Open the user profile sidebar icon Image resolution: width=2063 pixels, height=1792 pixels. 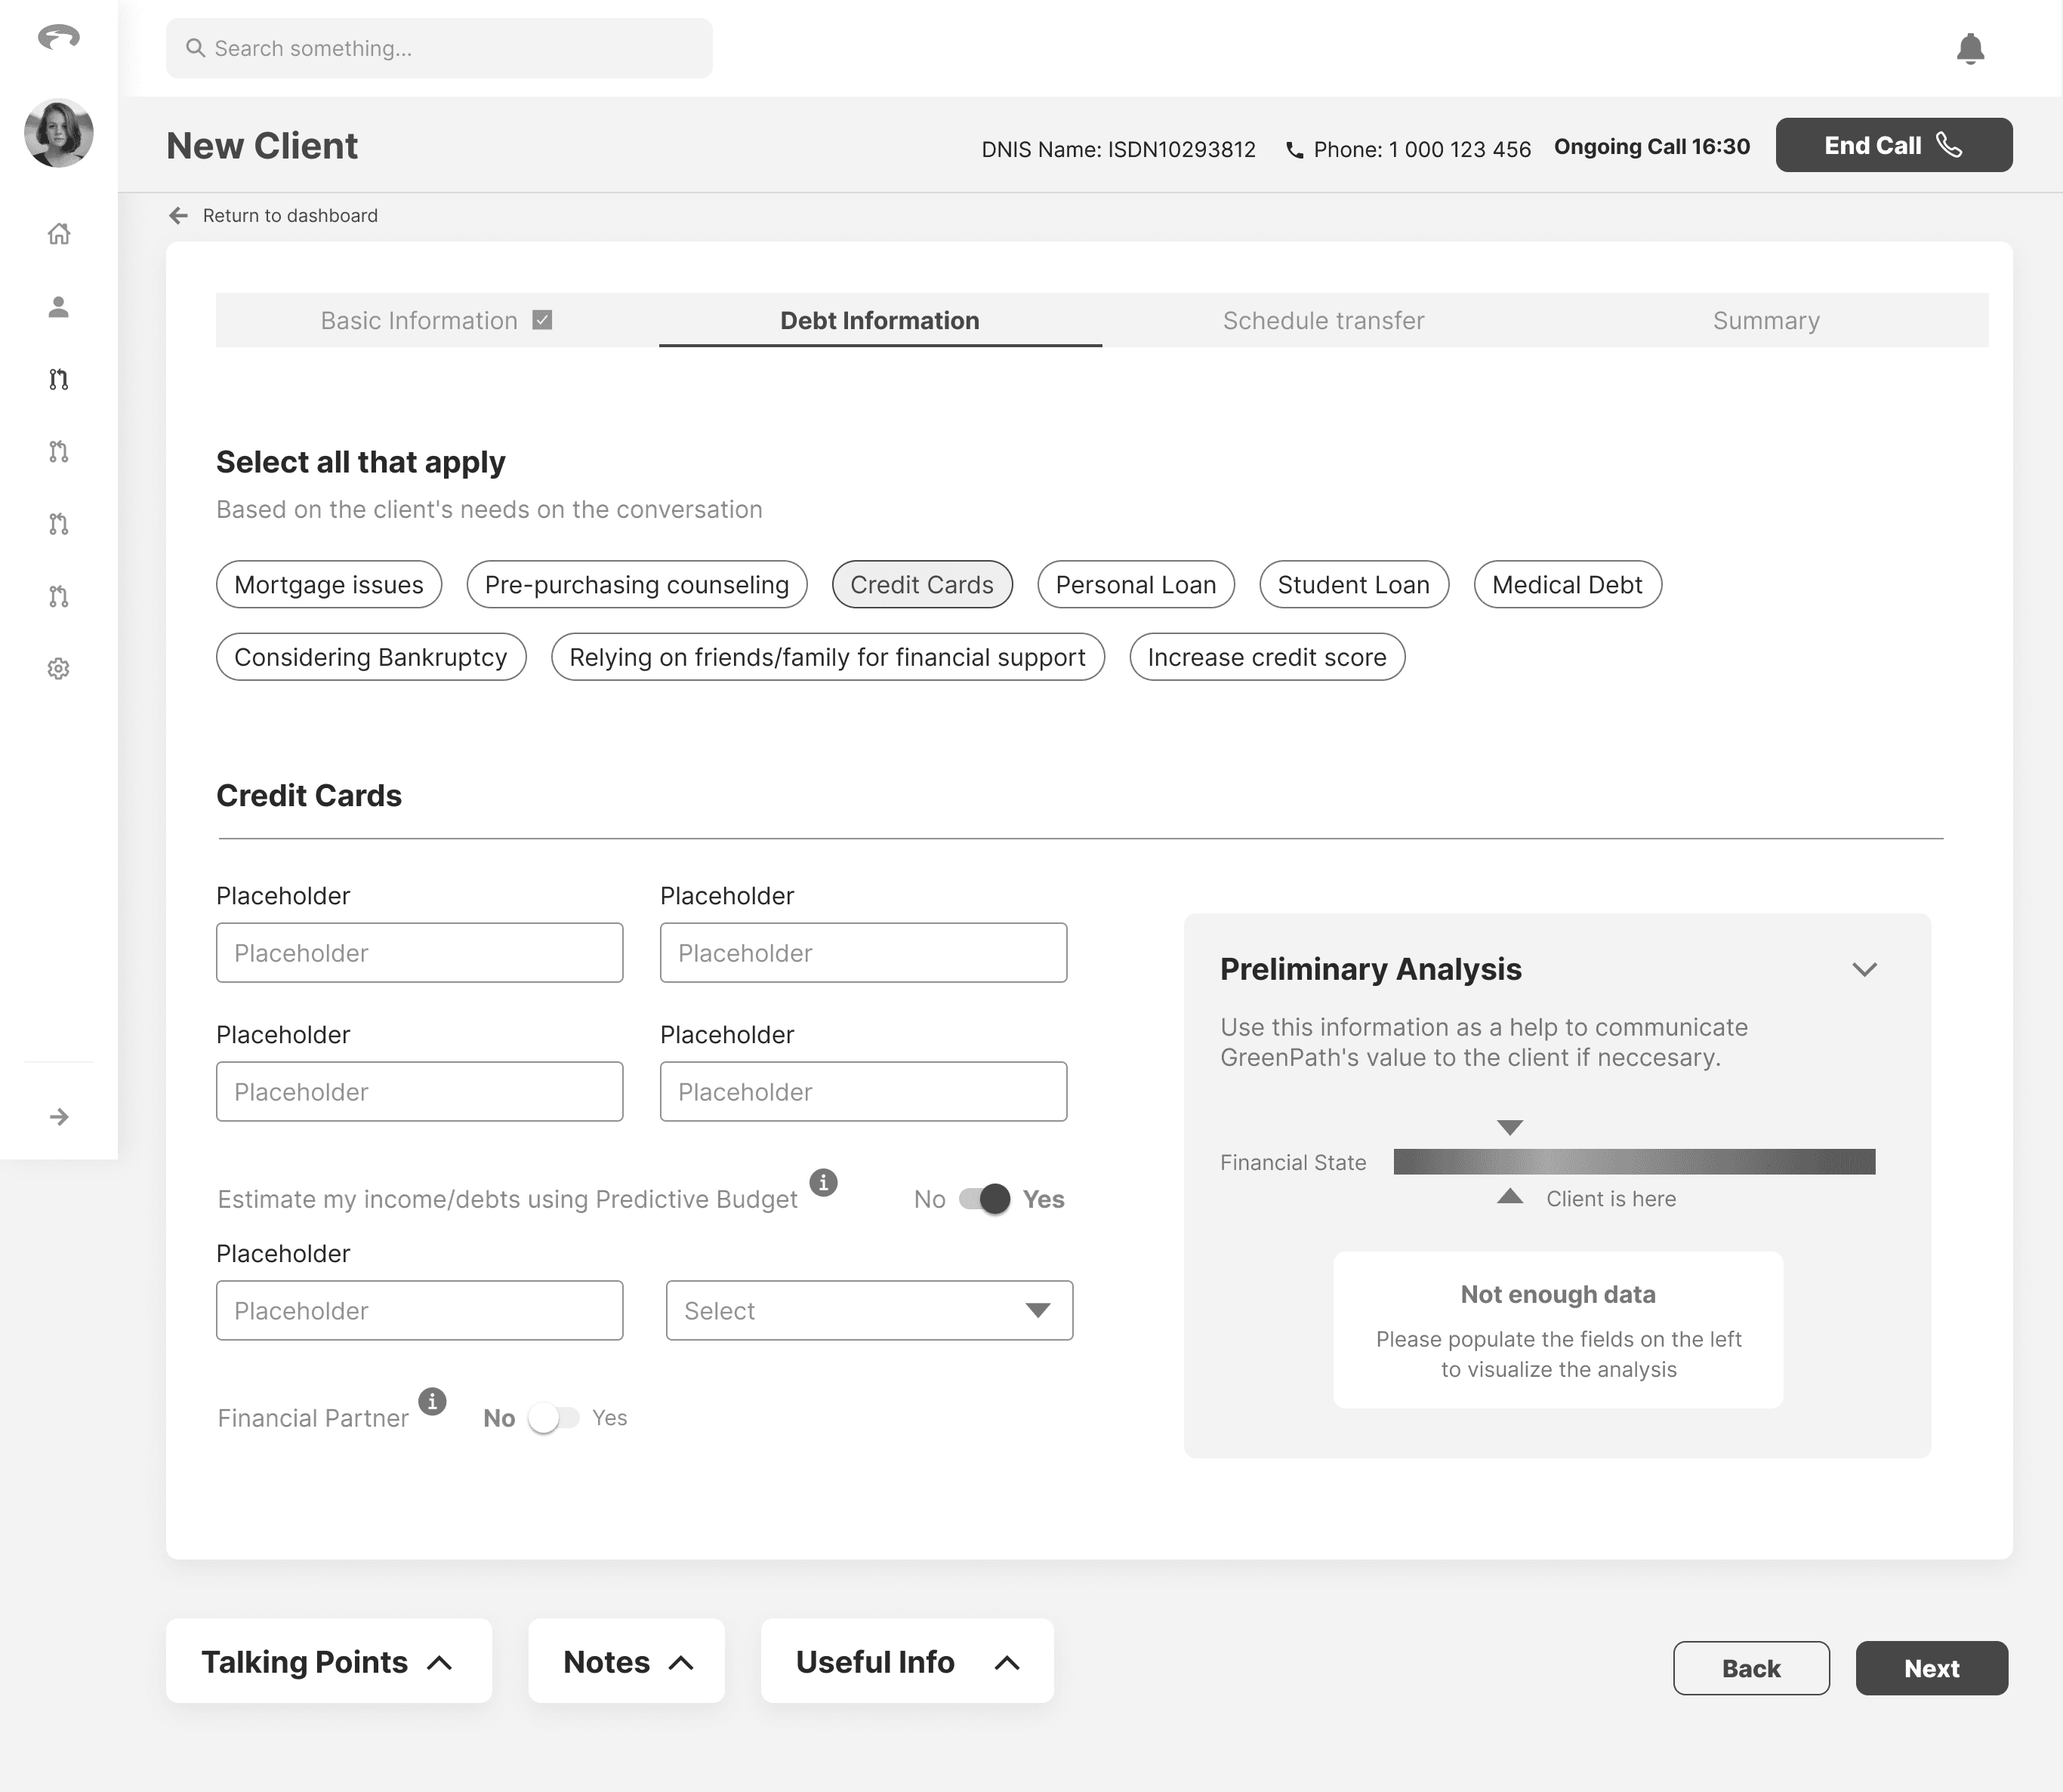(x=59, y=307)
